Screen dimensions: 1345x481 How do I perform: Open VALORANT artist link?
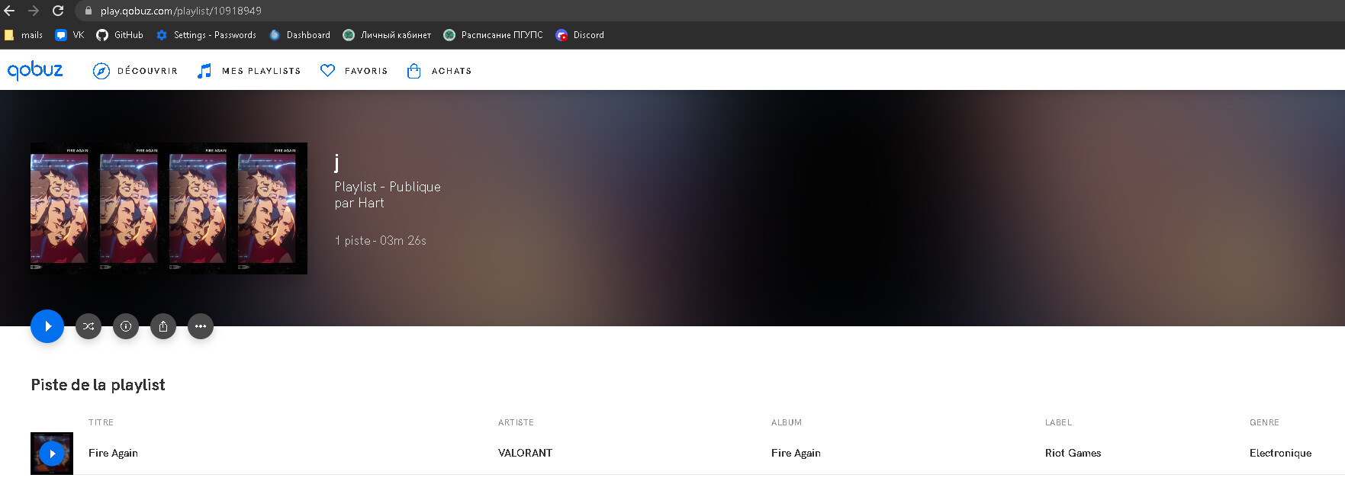[525, 453]
